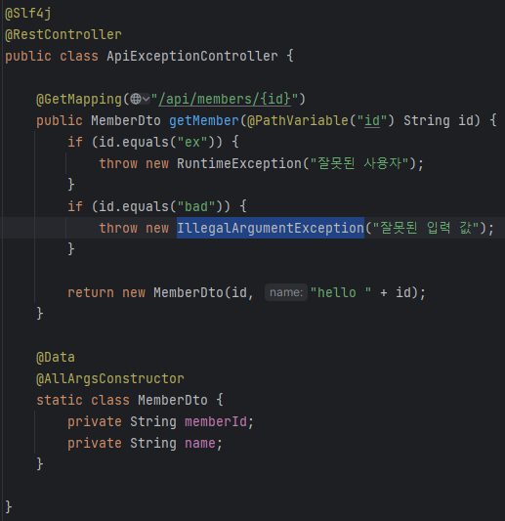Click the @Data annotation
505x521 pixels.
[x=56, y=357]
